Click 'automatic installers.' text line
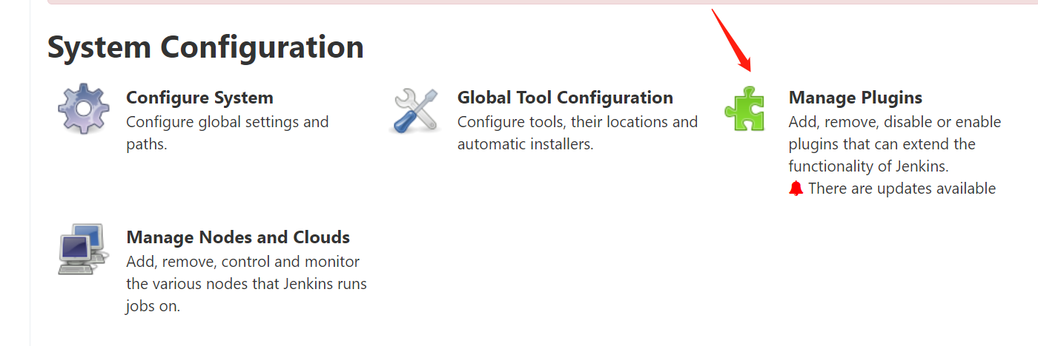The height and width of the screenshot is (346, 1038). coord(525,144)
